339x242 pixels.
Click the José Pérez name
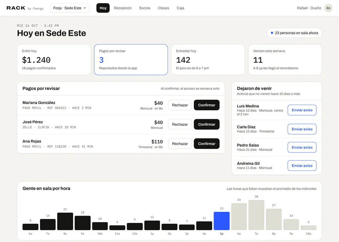click(x=33, y=122)
